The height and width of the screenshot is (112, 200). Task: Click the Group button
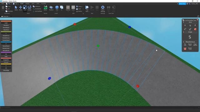(79, 6)
